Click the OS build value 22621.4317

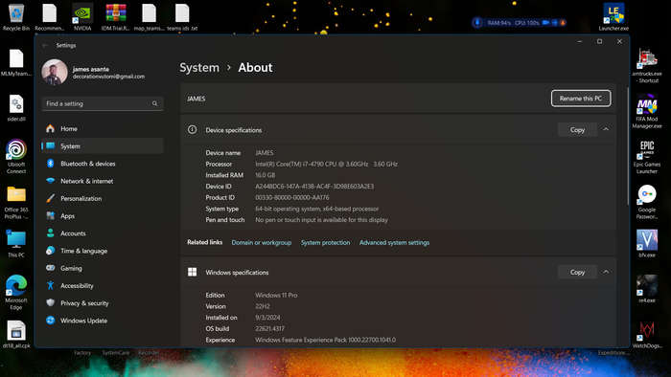(x=269, y=328)
